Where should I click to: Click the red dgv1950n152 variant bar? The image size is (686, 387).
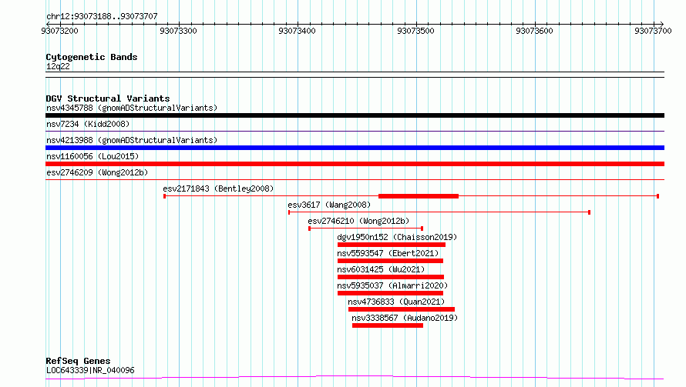(x=392, y=245)
